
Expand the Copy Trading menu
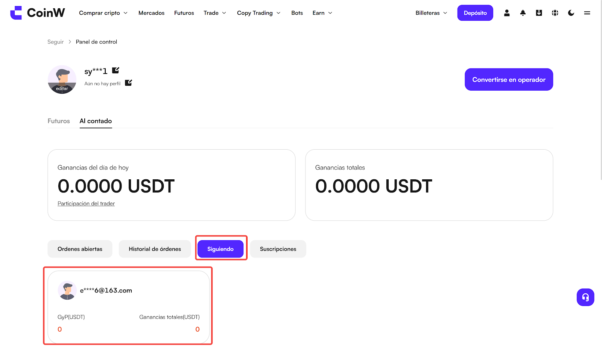click(x=258, y=13)
